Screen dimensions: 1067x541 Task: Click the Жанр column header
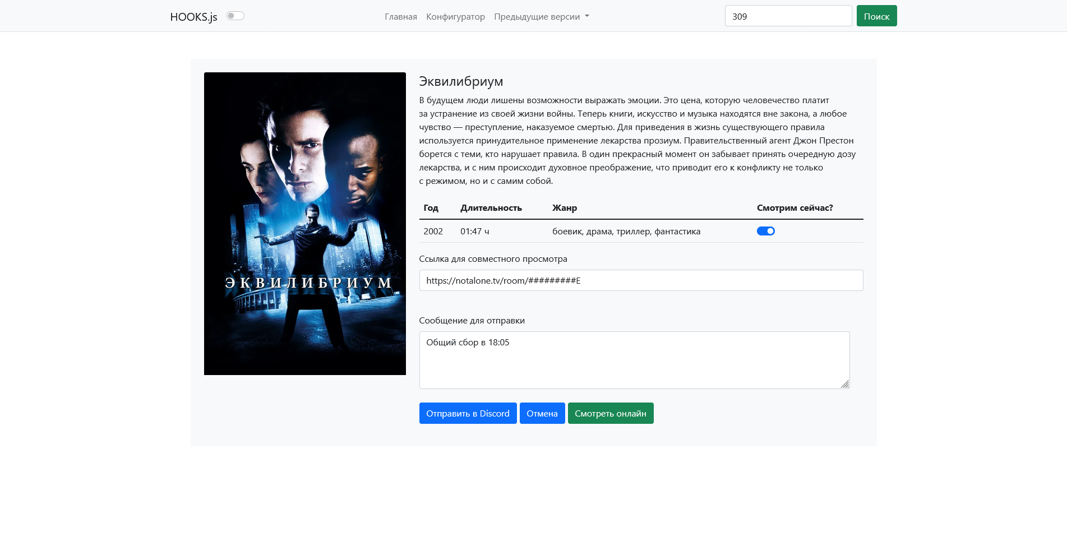click(x=565, y=207)
